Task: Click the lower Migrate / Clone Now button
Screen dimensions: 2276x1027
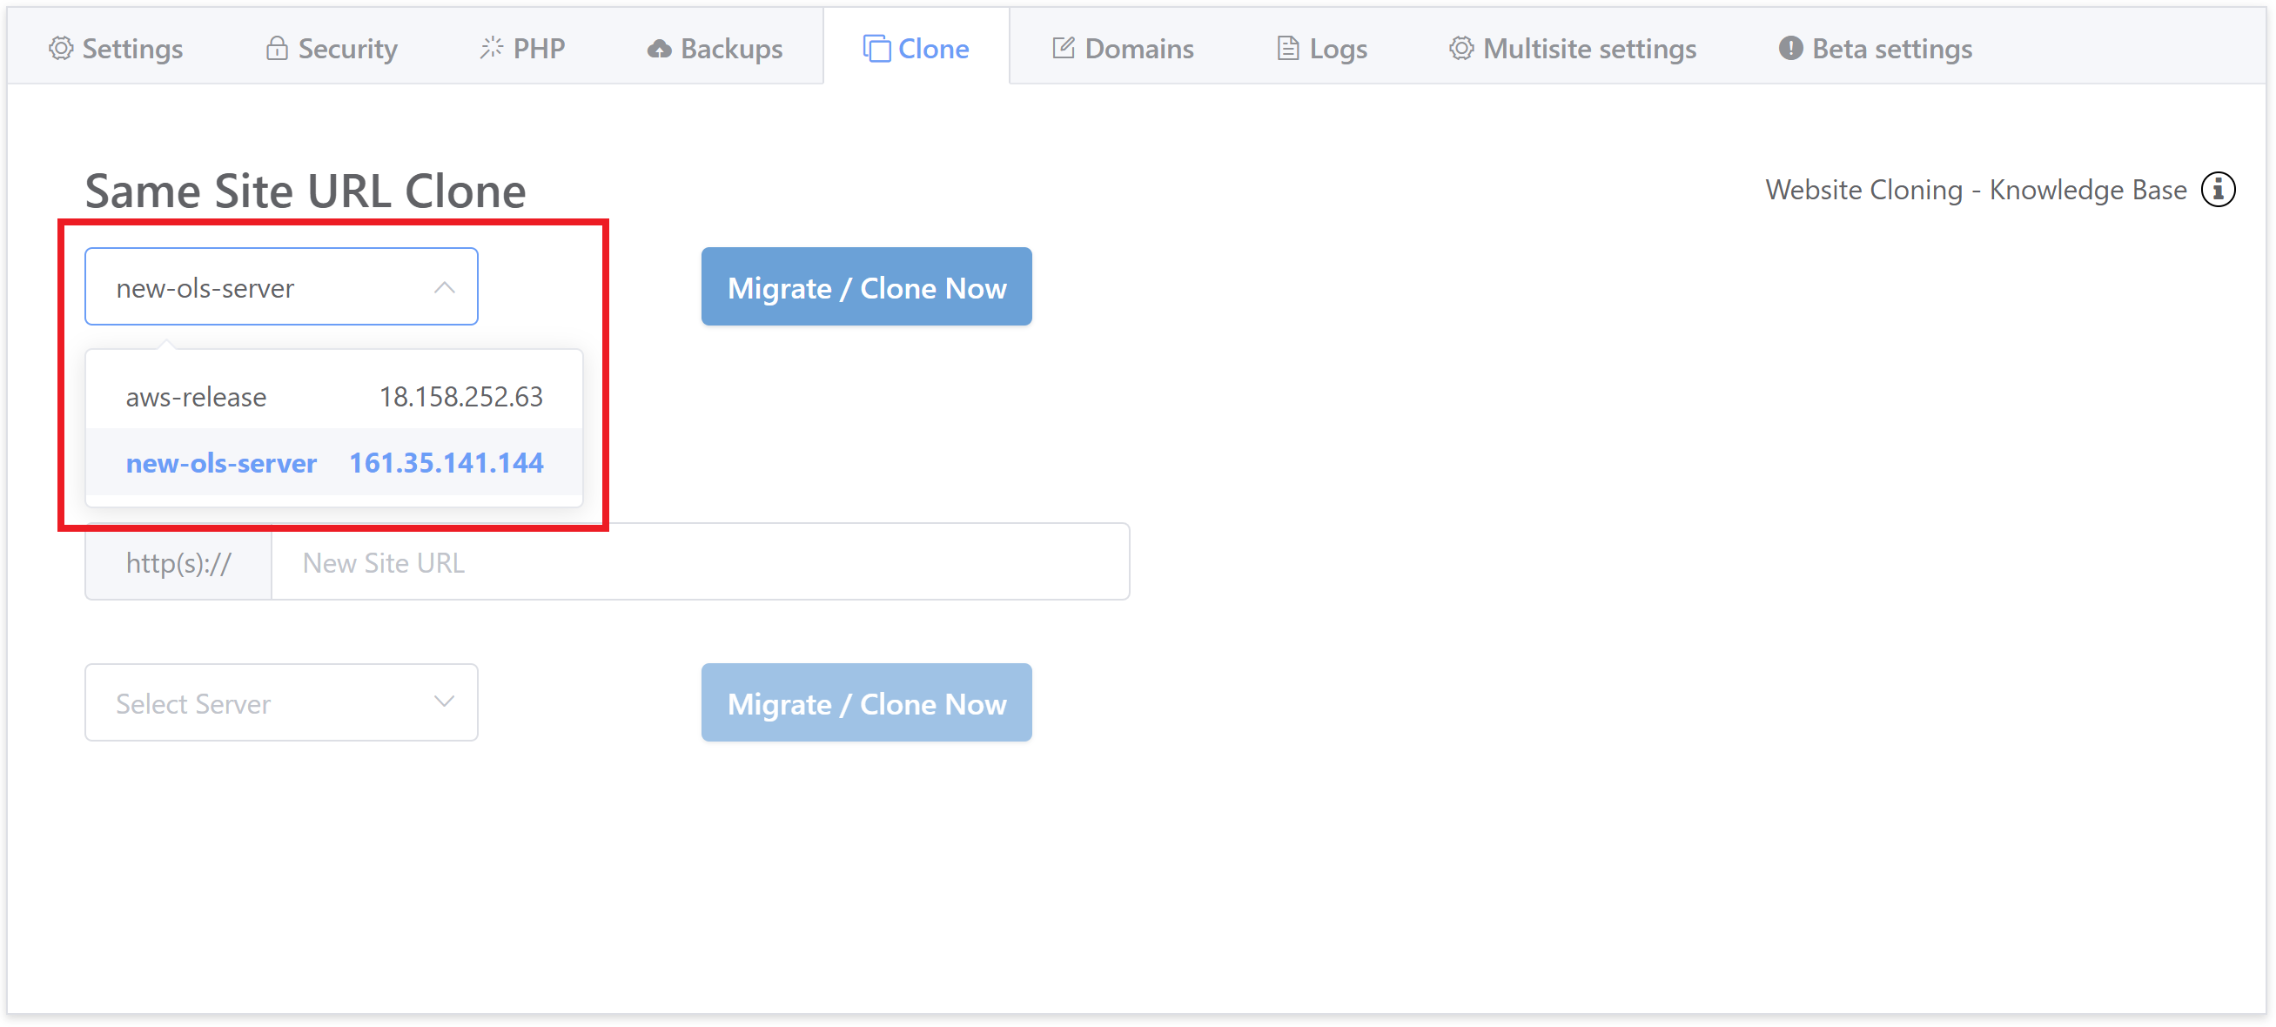Action: [x=866, y=702]
